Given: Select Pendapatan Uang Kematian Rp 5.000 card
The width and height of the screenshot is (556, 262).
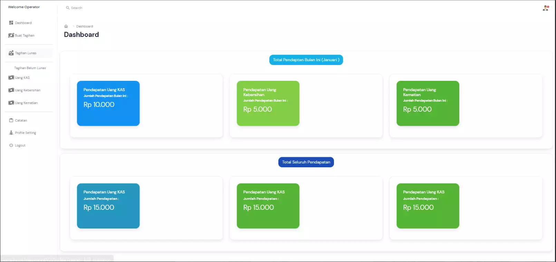Looking at the screenshot, I should 428,103.
